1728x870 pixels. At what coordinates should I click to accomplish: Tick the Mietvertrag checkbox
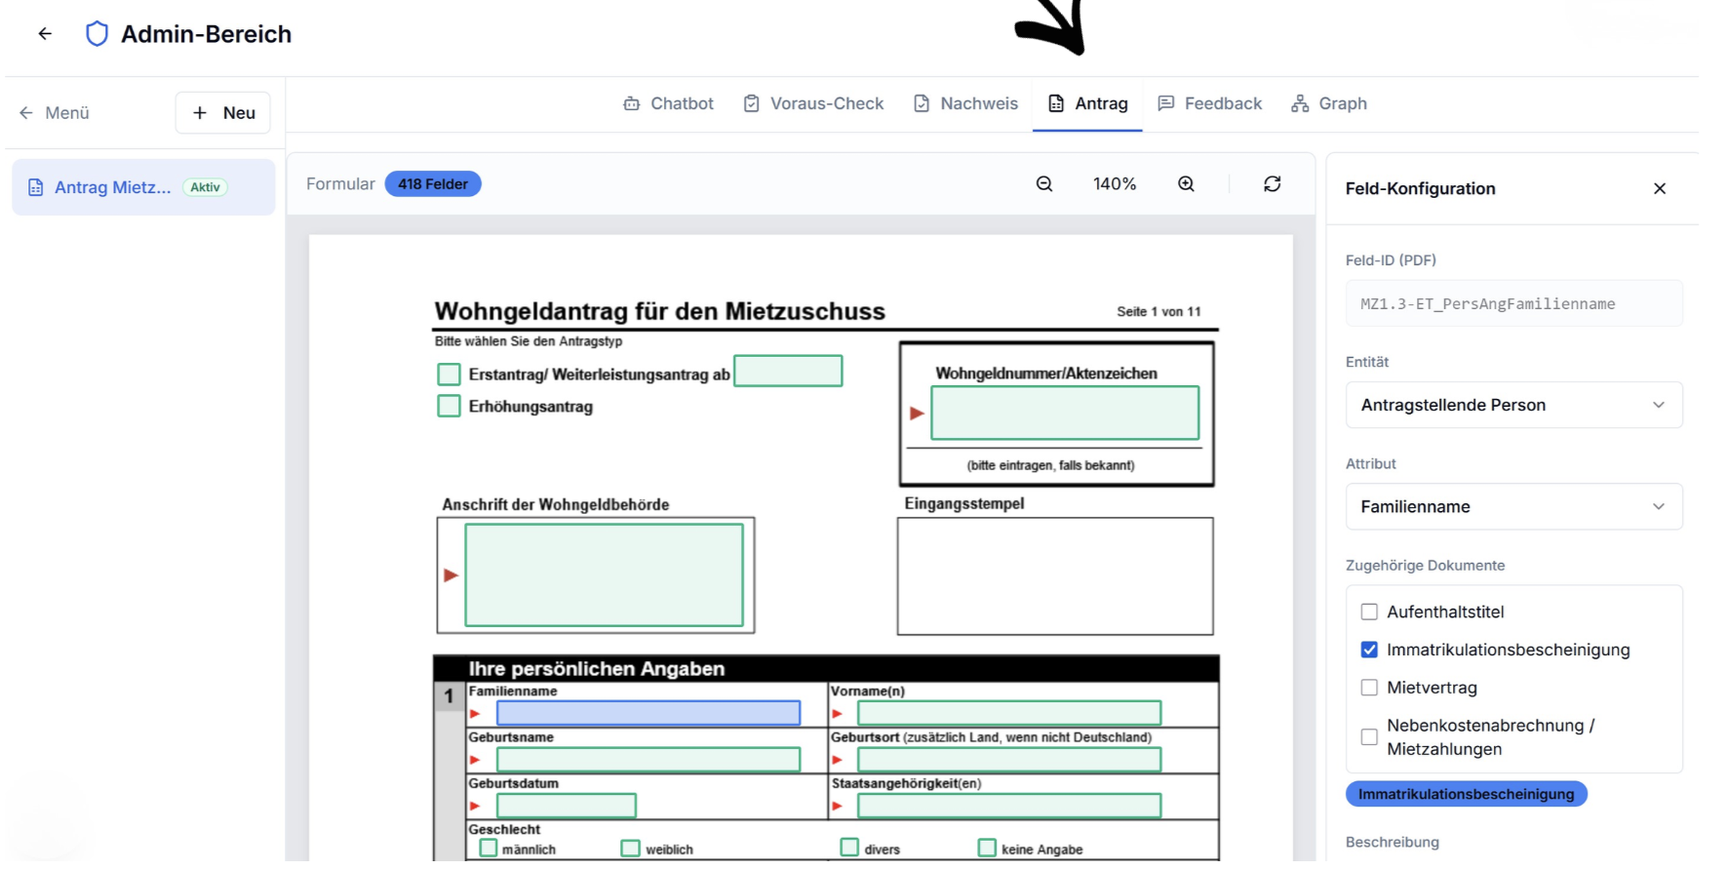1369,689
